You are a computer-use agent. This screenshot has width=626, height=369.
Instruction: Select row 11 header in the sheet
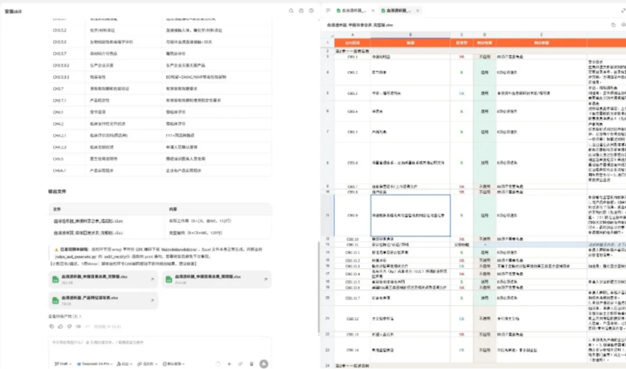click(328, 215)
